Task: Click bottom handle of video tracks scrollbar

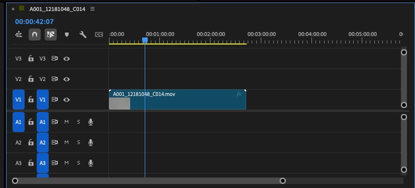Action: tap(403, 105)
